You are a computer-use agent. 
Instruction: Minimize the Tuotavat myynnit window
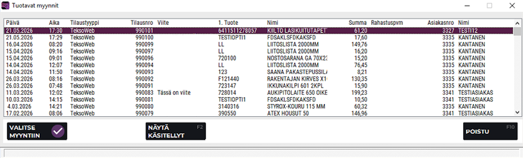coord(467,6)
